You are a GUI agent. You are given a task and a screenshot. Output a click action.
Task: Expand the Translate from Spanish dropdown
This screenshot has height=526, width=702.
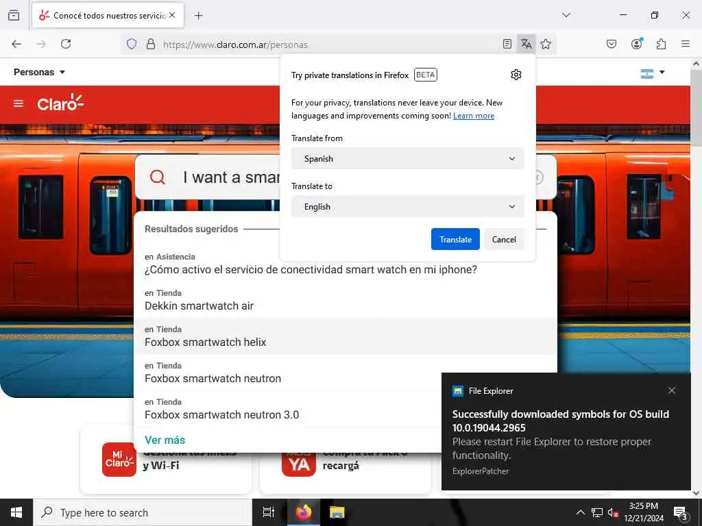coord(407,158)
